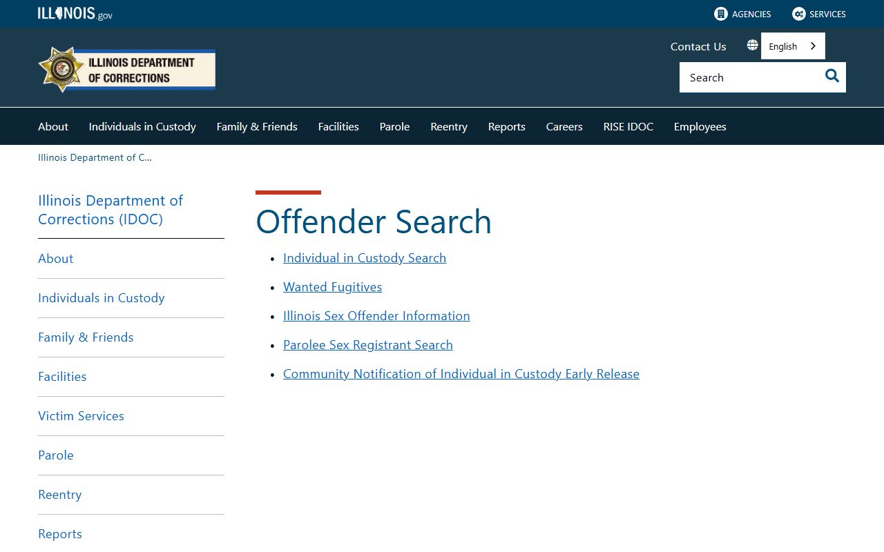Click the Illinois.gov logo
The image size is (884, 552).
pyautogui.click(x=75, y=14)
